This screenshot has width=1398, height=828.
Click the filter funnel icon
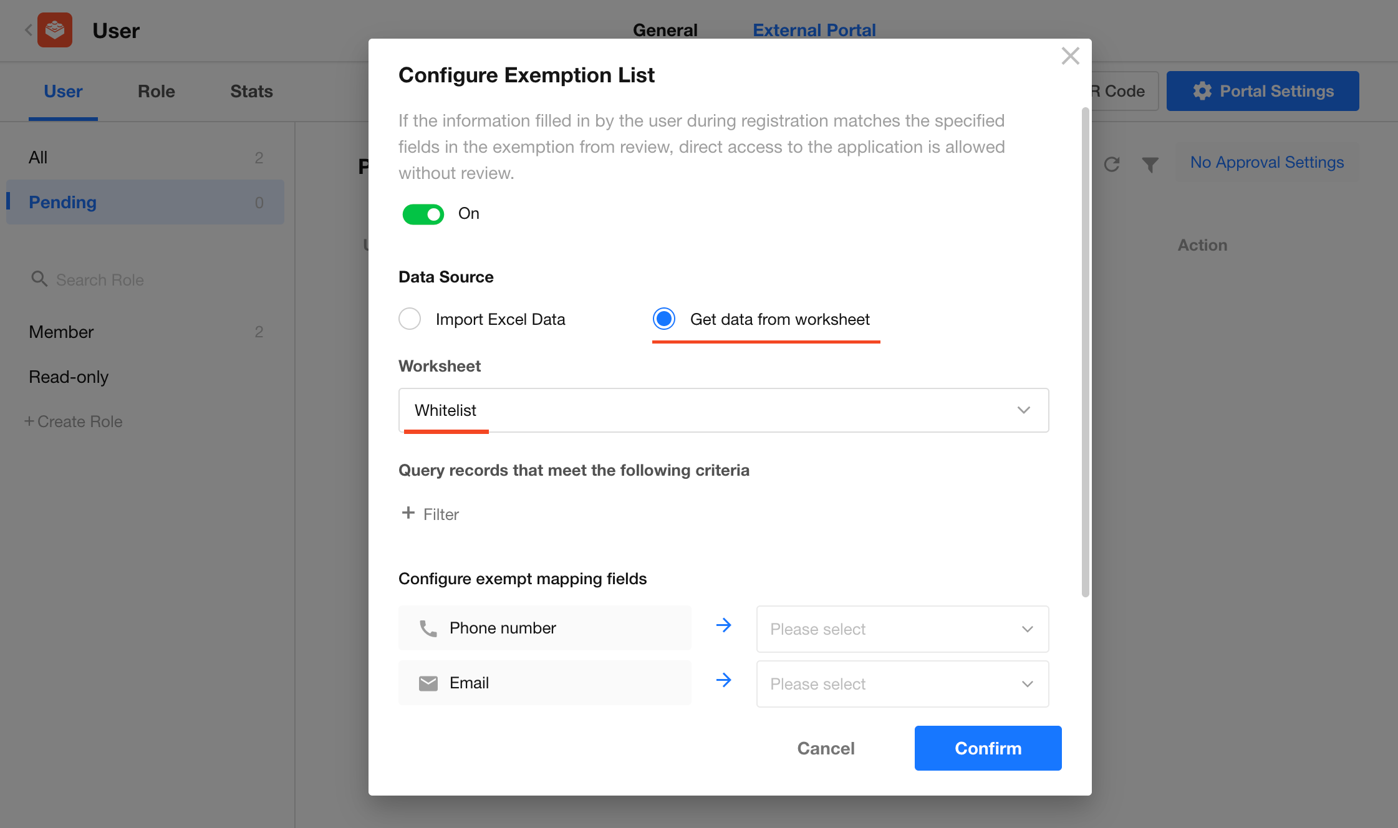[x=1150, y=165]
